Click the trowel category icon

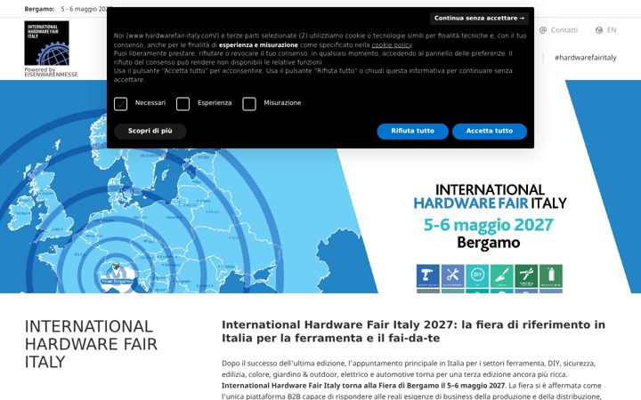coord(501,276)
